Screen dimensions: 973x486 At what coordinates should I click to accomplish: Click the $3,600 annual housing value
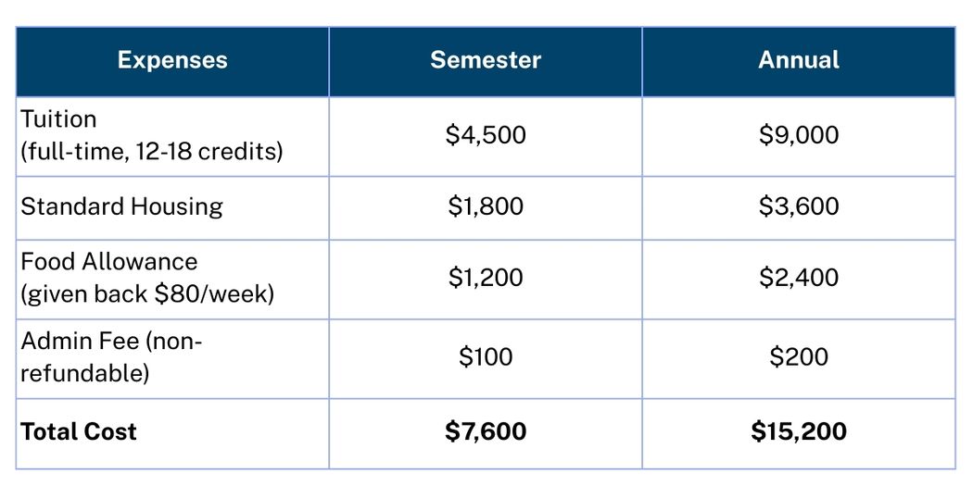point(799,206)
